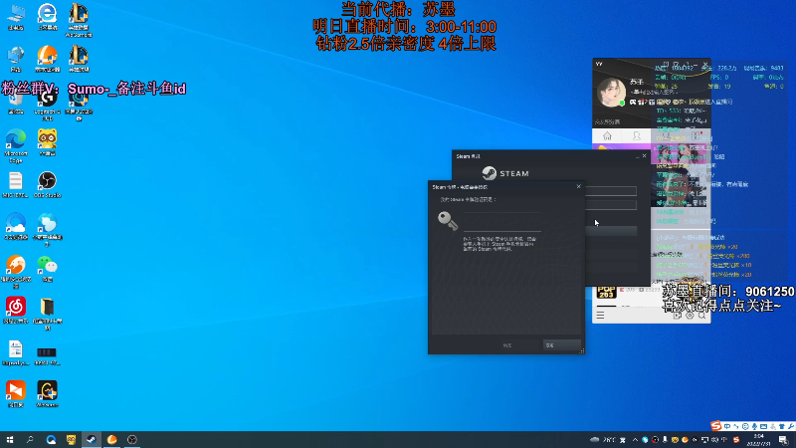Click the profile avatar in YY window

[610, 92]
